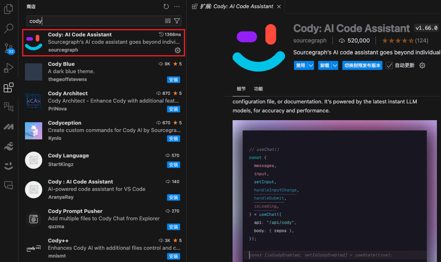Refresh the extensions marketplace list
This screenshot has height=262, width=441.
click(x=166, y=7)
